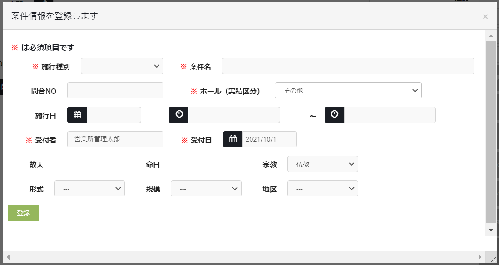Click into the 案件名 text field
This screenshot has height=265, width=499.
348,66
